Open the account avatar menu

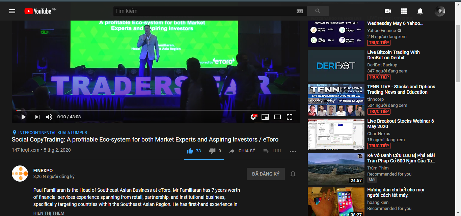click(x=440, y=11)
